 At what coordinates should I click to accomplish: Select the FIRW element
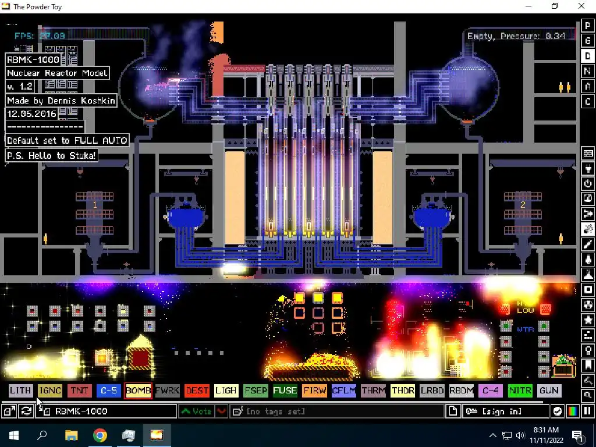pyautogui.click(x=314, y=391)
